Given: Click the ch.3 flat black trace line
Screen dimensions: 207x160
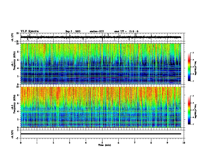Looking at the screenshot, I should 101,134.
